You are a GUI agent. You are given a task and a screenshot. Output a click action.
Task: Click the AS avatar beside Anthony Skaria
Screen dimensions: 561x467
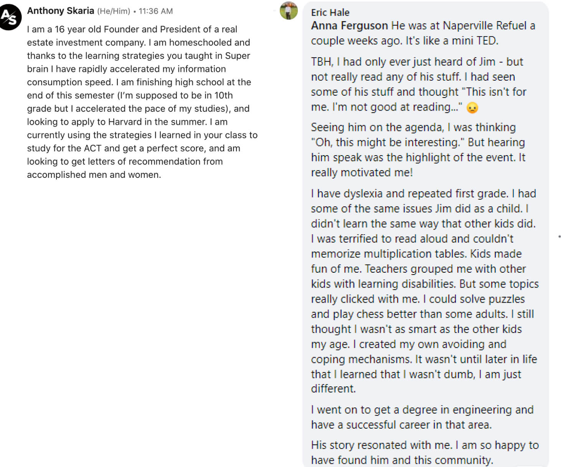click(9, 17)
